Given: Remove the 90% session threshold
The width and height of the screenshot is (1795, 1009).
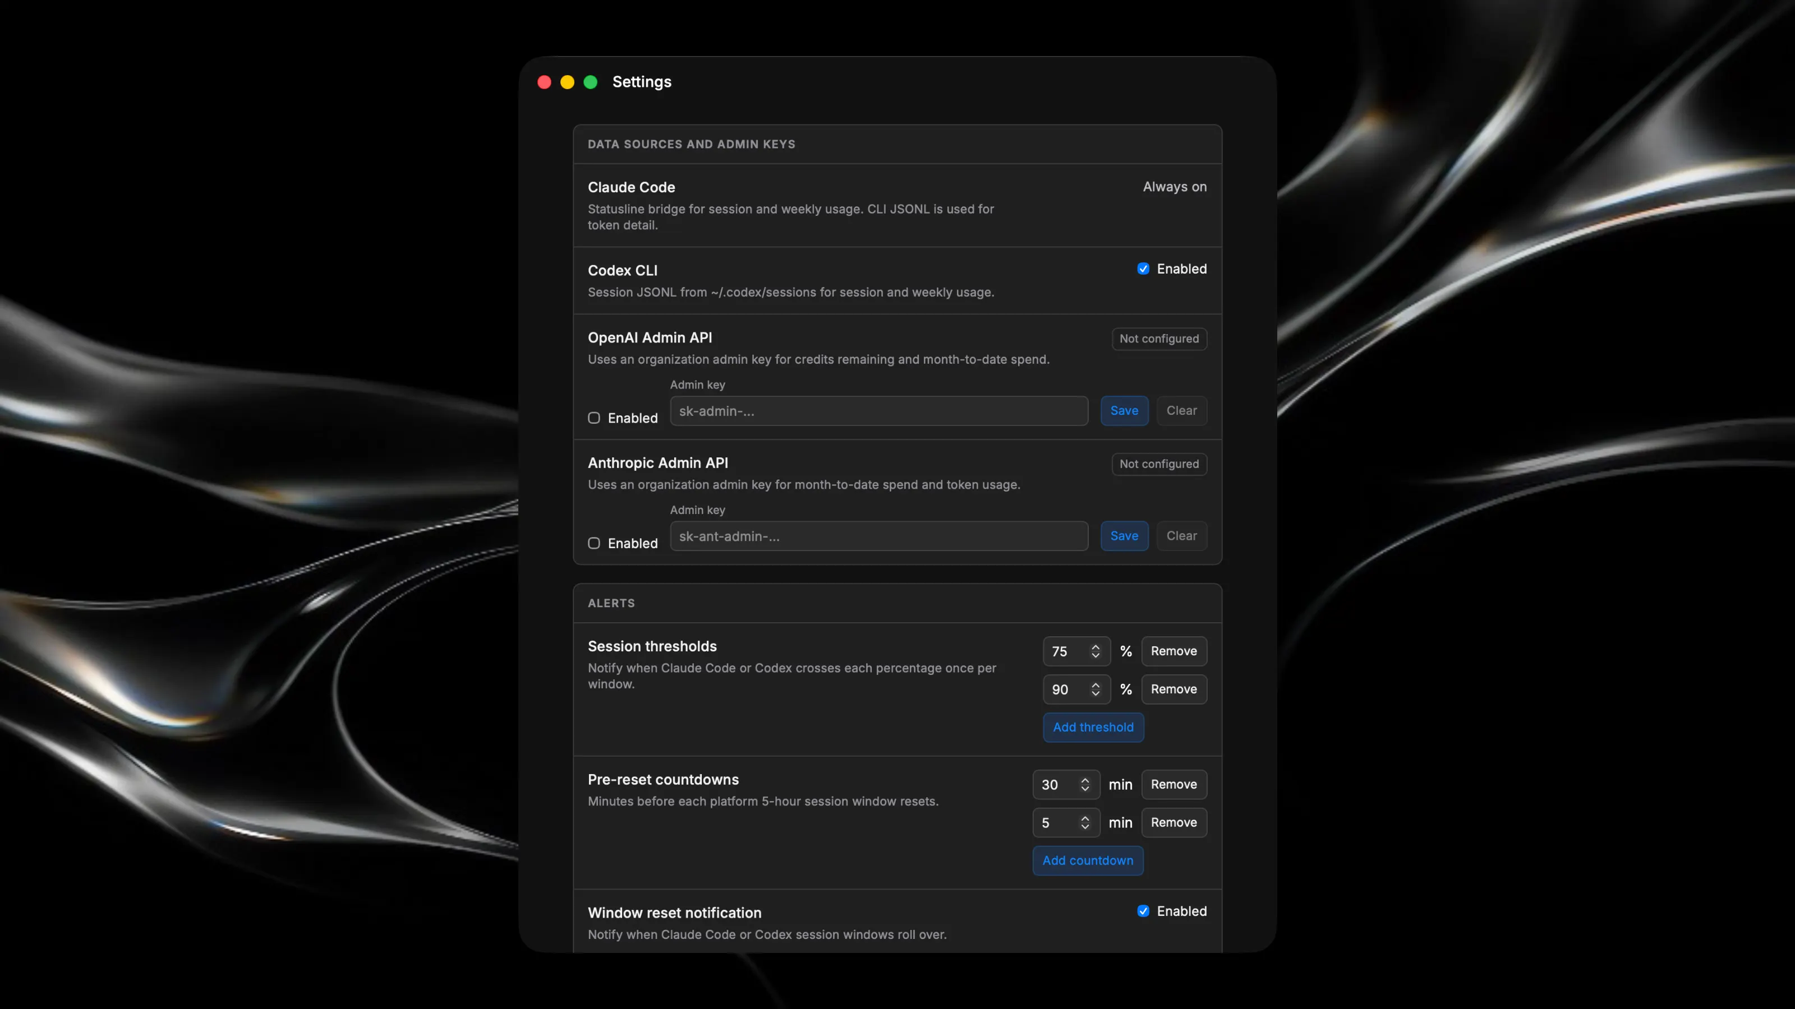Looking at the screenshot, I should pos(1173,689).
